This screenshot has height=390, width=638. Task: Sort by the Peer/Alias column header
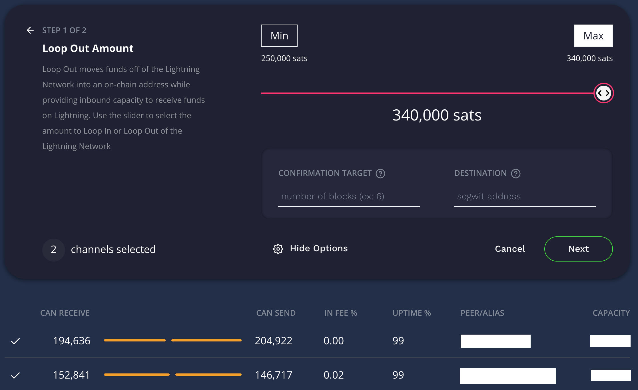[x=482, y=313]
